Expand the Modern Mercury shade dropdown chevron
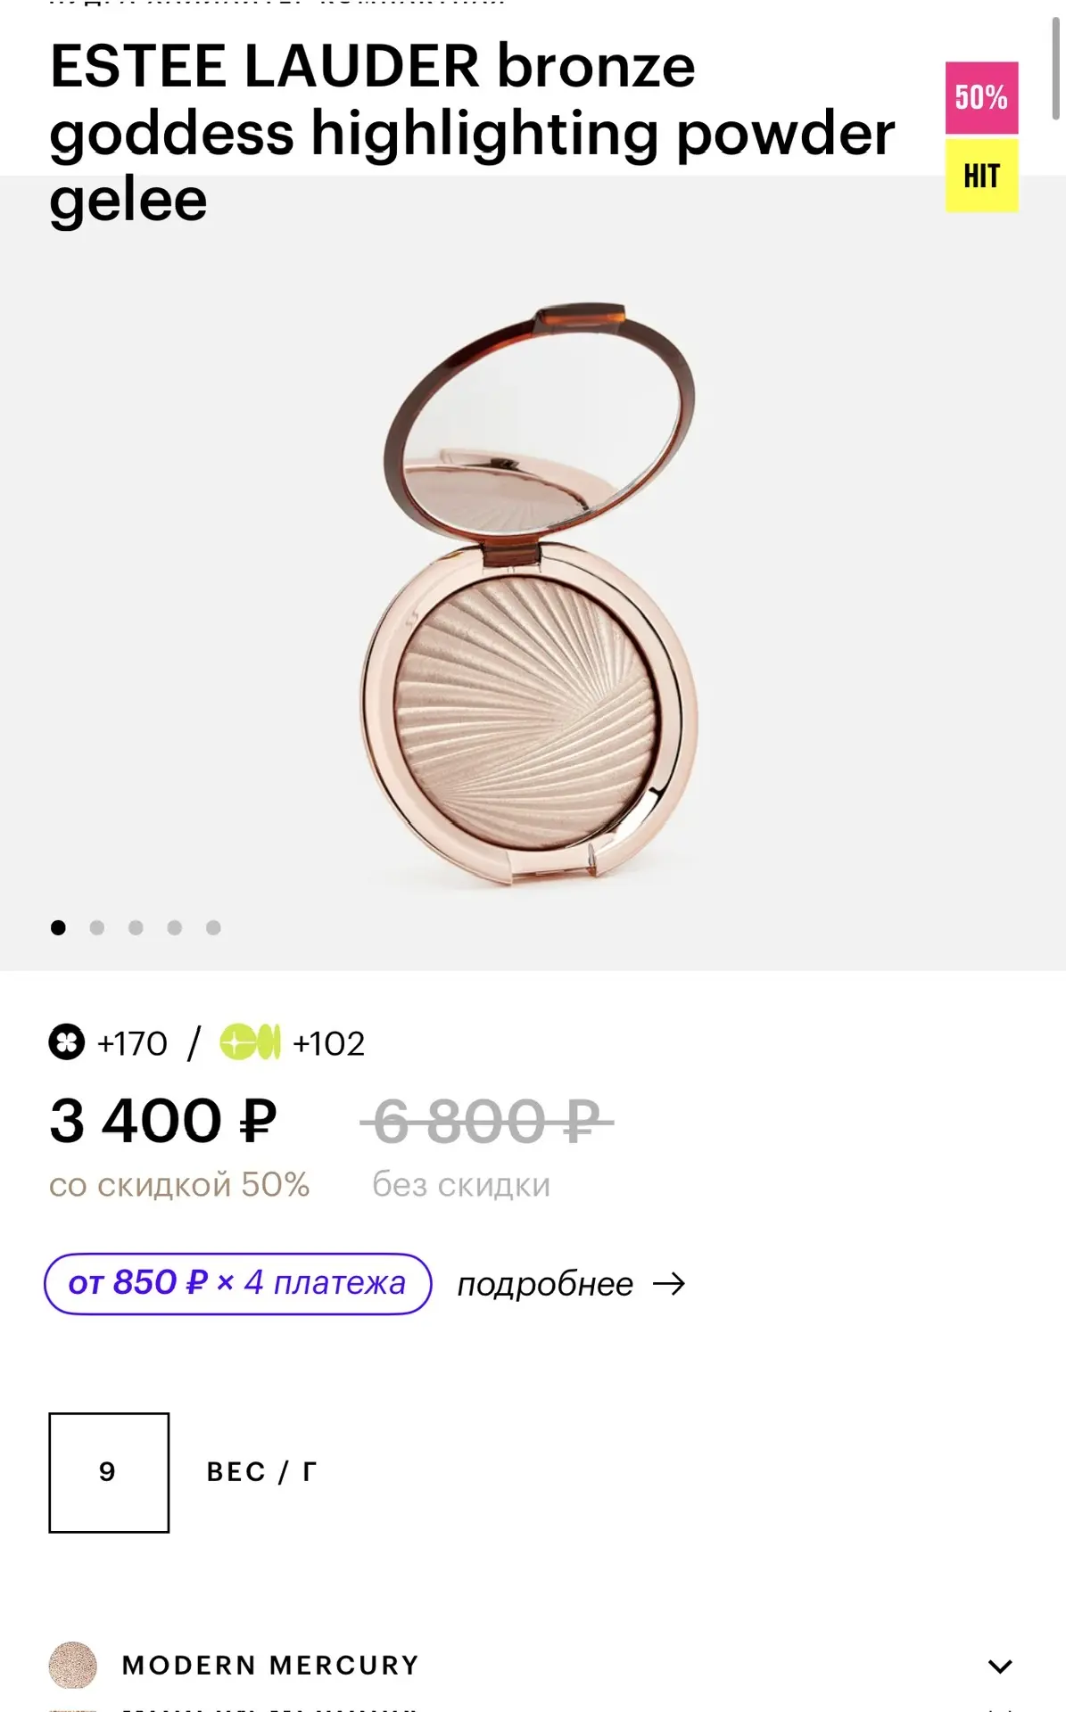Screen dimensions: 1066x1712 coord(1001,1666)
